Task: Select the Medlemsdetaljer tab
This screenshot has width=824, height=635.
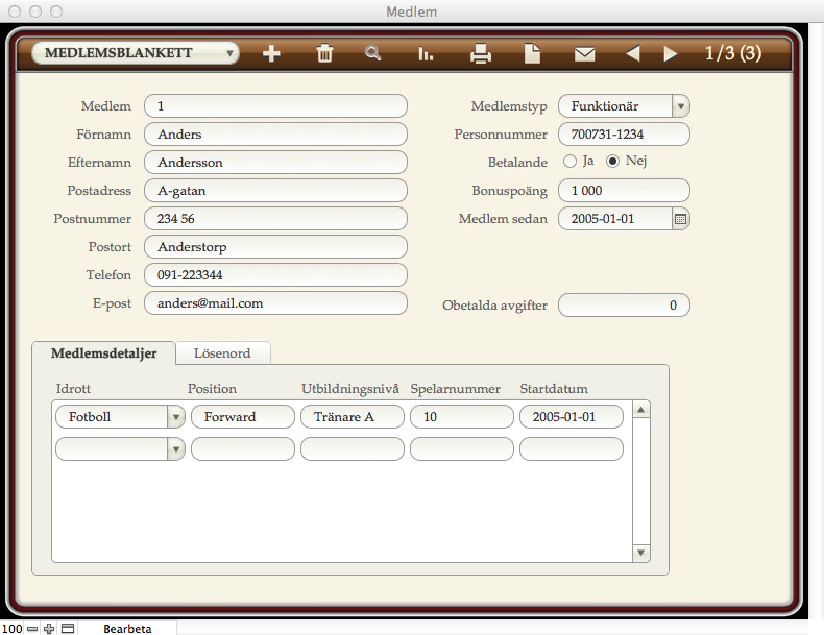Action: point(104,353)
